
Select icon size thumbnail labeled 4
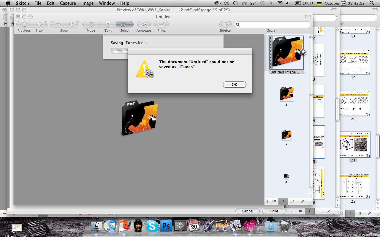point(286,176)
